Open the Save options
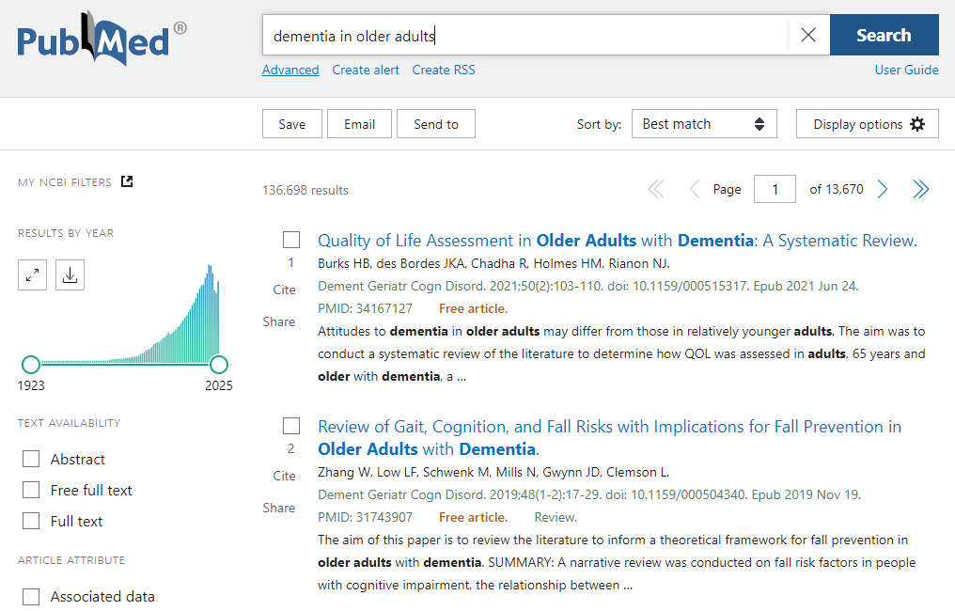The width and height of the screenshot is (955, 611). [291, 123]
